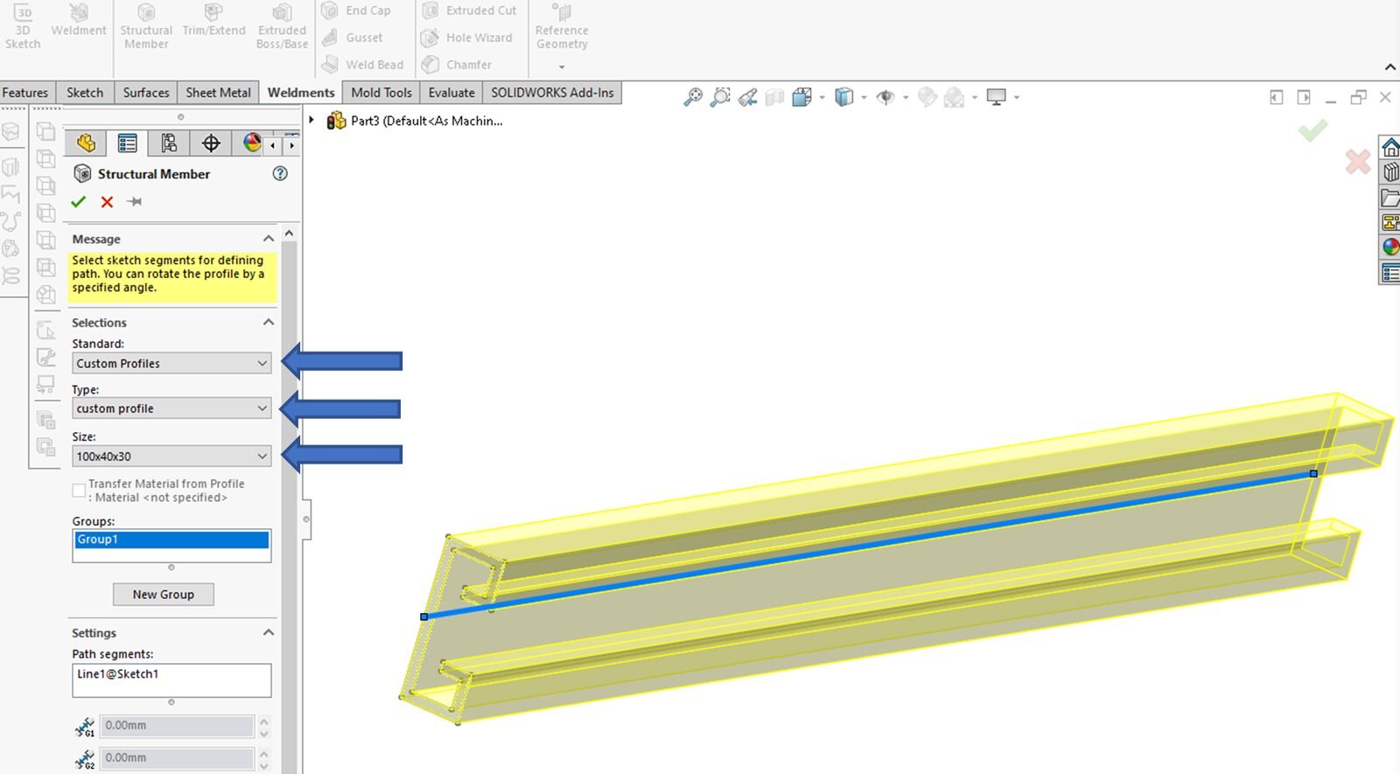Image resolution: width=1400 pixels, height=774 pixels.
Task: Switch to the PropertyManager tab icon
Action: (x=128, y=143)
